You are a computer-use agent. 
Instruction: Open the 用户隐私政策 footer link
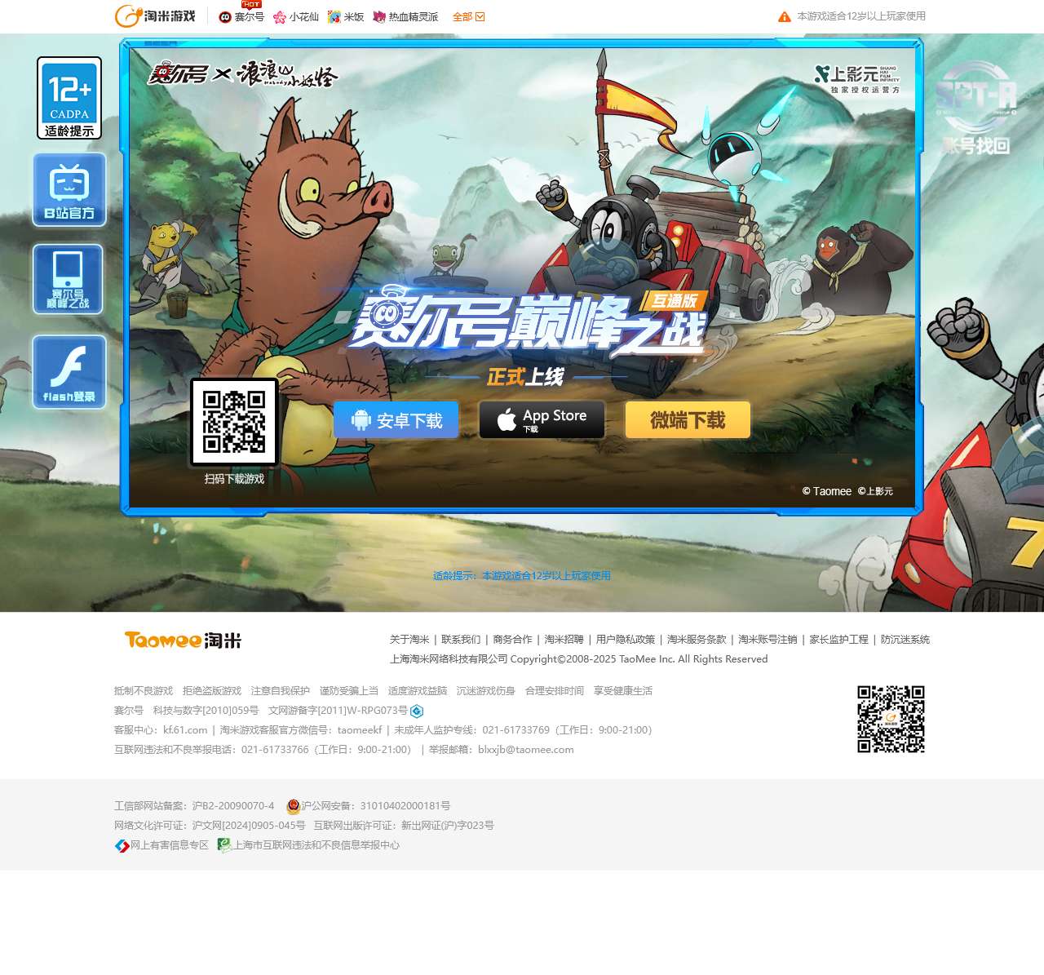tap(625, 640)
